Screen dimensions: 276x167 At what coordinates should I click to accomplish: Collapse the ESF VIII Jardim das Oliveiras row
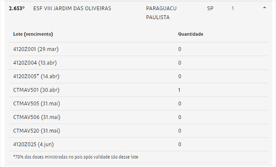click(x=264, y=7)
